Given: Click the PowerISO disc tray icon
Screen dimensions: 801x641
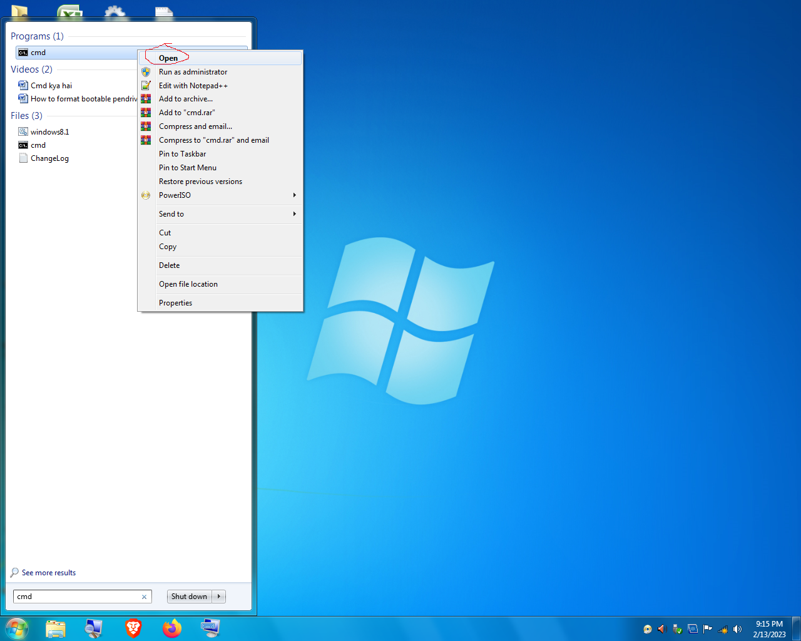Looking at the screenshot, I should tap(648, 629).
